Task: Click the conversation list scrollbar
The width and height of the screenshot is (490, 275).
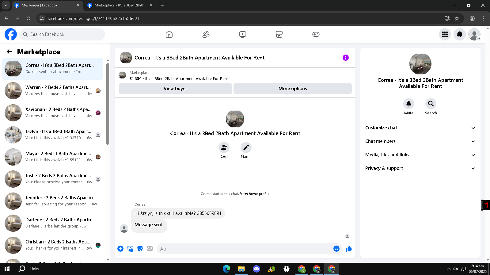Action: (108, 104)
